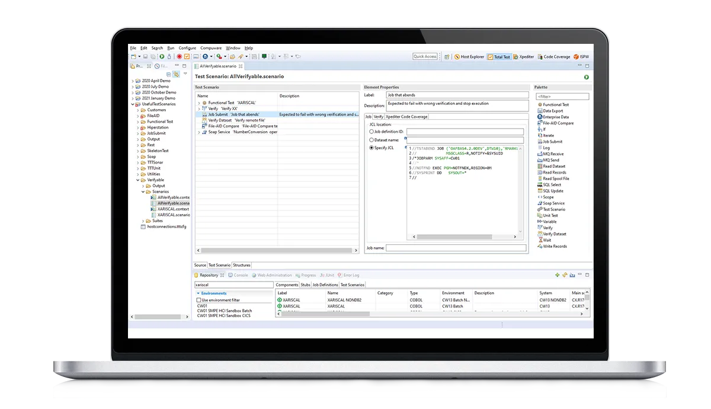
Task: Click the Label field 'Job that abends'
Action: coord(457,95)
